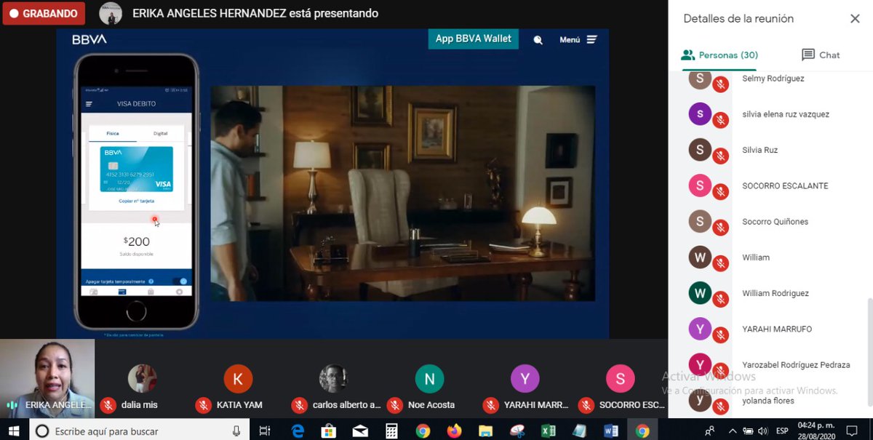Open Word from the taskbar
The image size is (873, 440).
610,431
